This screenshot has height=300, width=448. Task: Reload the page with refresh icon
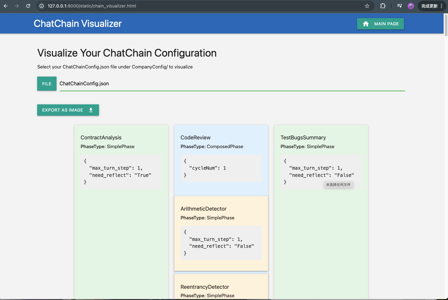tap(28, 6)
